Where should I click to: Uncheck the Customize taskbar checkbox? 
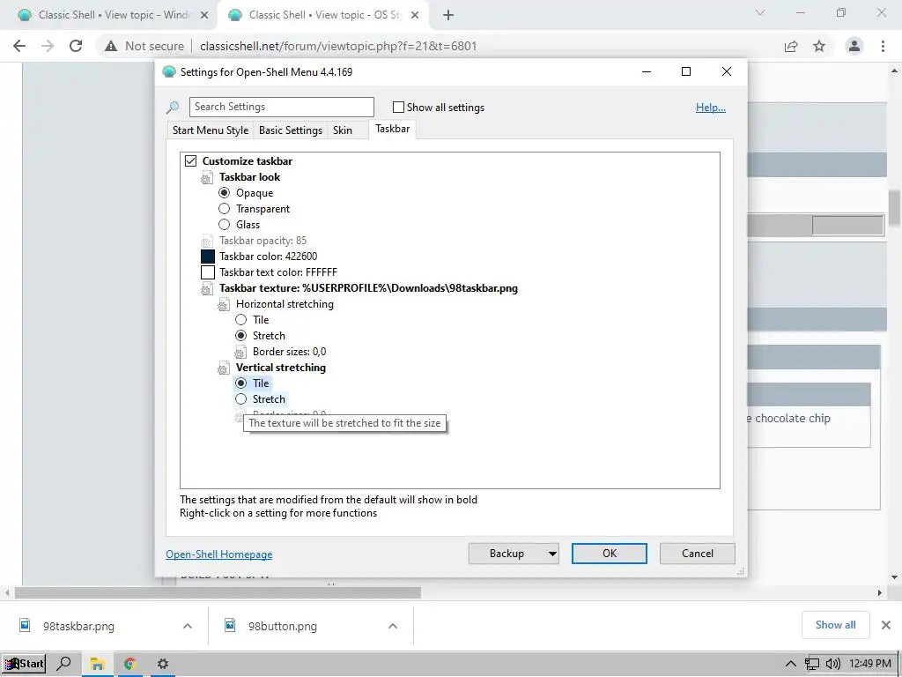click(x=190, y=161)
